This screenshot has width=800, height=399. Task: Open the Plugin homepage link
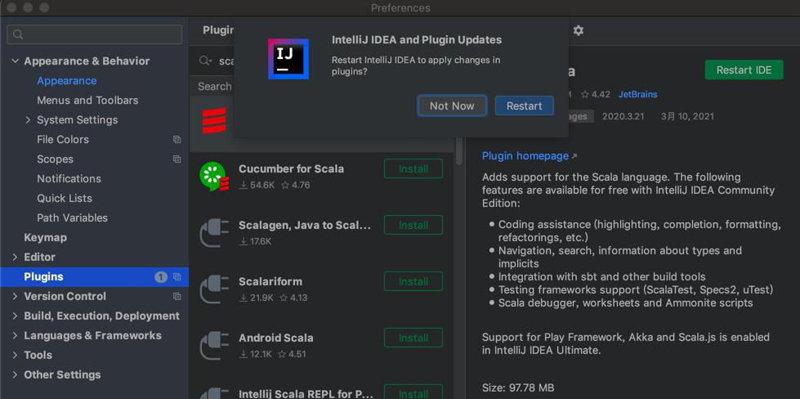pyautogui.click(x=525, y=155)
